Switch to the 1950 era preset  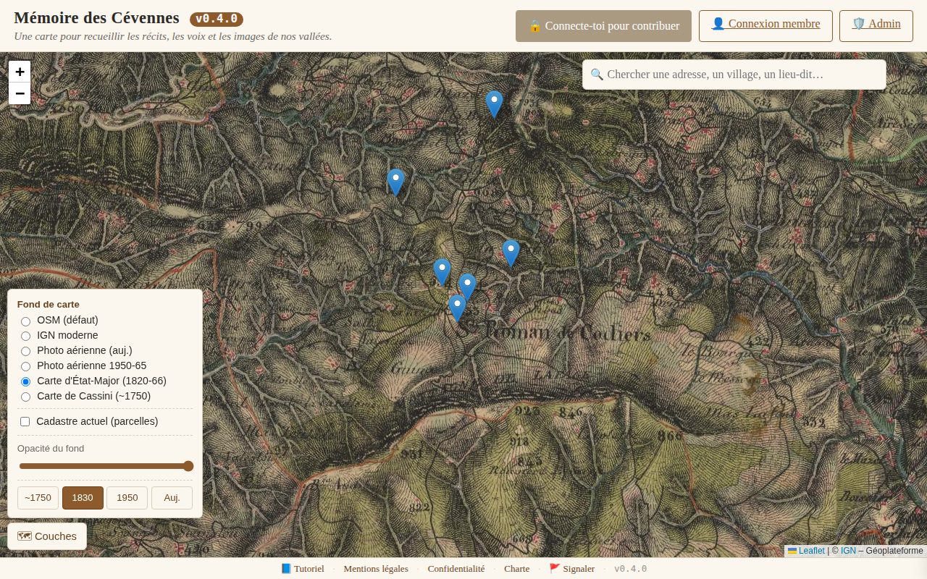coord(127,498)
